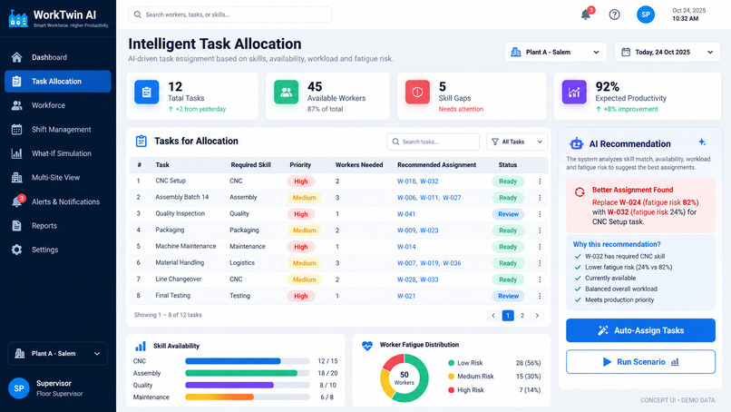Screen dimensions: 731x412
Task: Open row menu for Packaging task
Action: click(540, 230)
